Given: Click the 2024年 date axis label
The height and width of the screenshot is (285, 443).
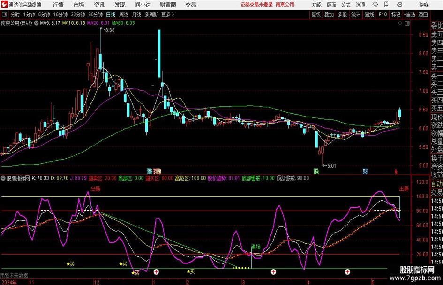Looking at the screenshot, I should 9,282.
